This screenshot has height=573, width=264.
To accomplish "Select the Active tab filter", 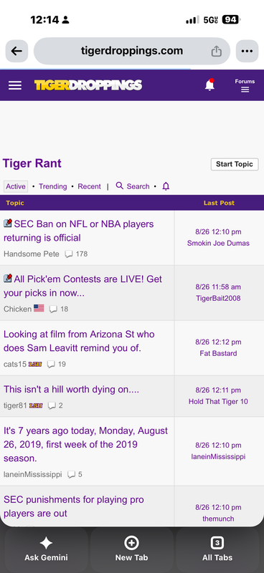I will pos(16,186).
